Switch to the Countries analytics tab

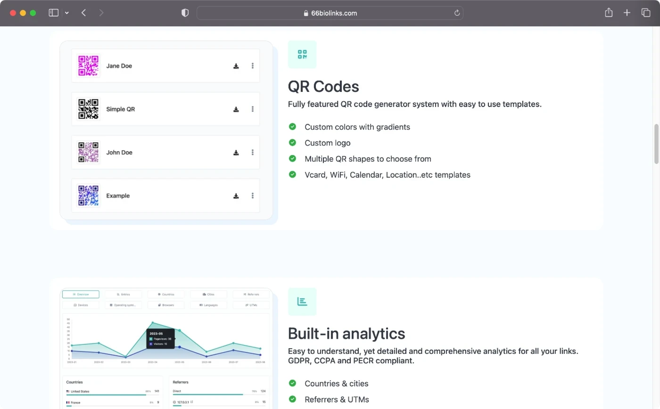(x=166, y=294)
